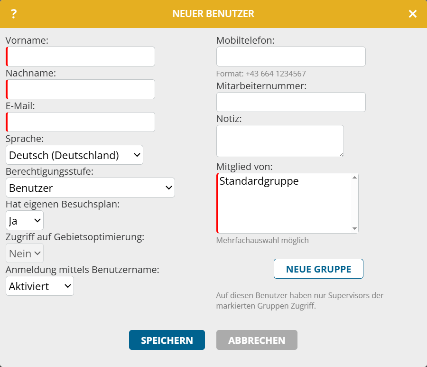
Task: Click the help question mark icon
Action: 14,14
